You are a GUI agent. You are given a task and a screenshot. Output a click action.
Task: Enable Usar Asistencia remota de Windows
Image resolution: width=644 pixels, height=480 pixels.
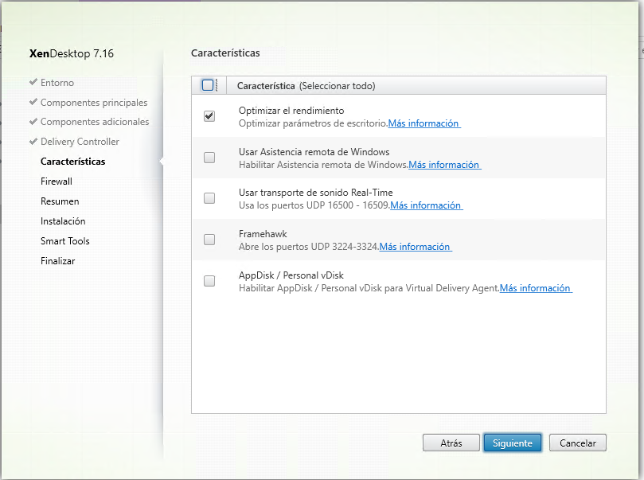(209, 158)
